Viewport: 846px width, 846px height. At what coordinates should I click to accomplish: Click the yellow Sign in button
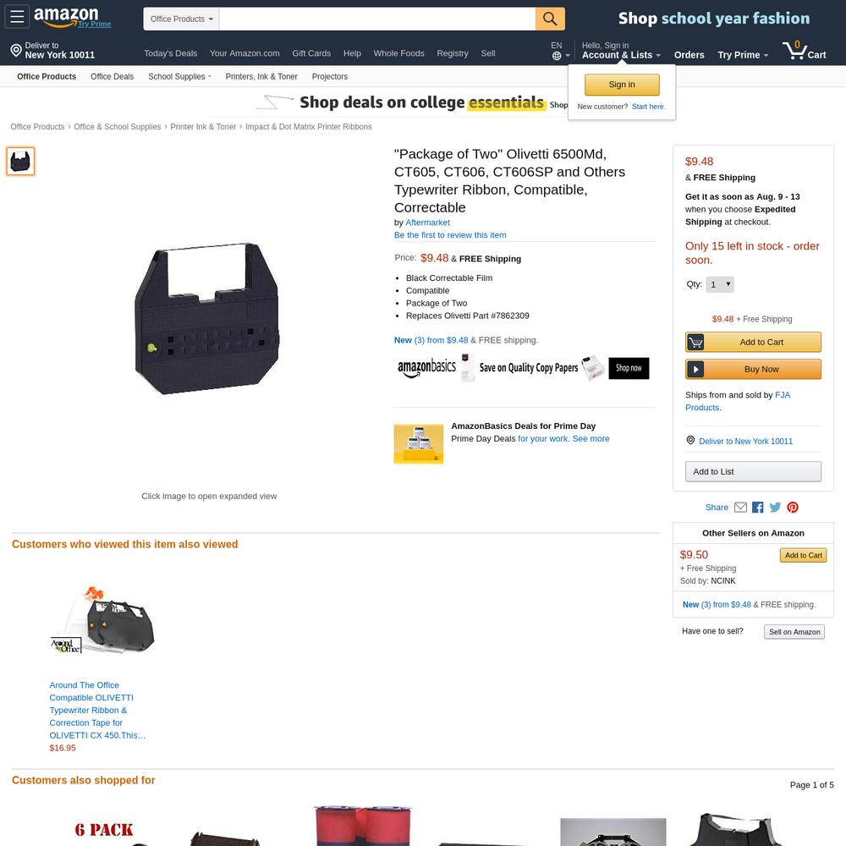[622, 85]
